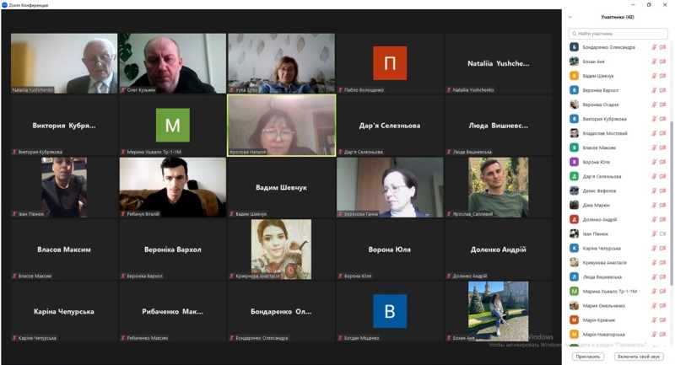This screenshot has height=365, width=675.
Task: Click camera-off icon for Владислав Мостовий
Action: [663, 133]
